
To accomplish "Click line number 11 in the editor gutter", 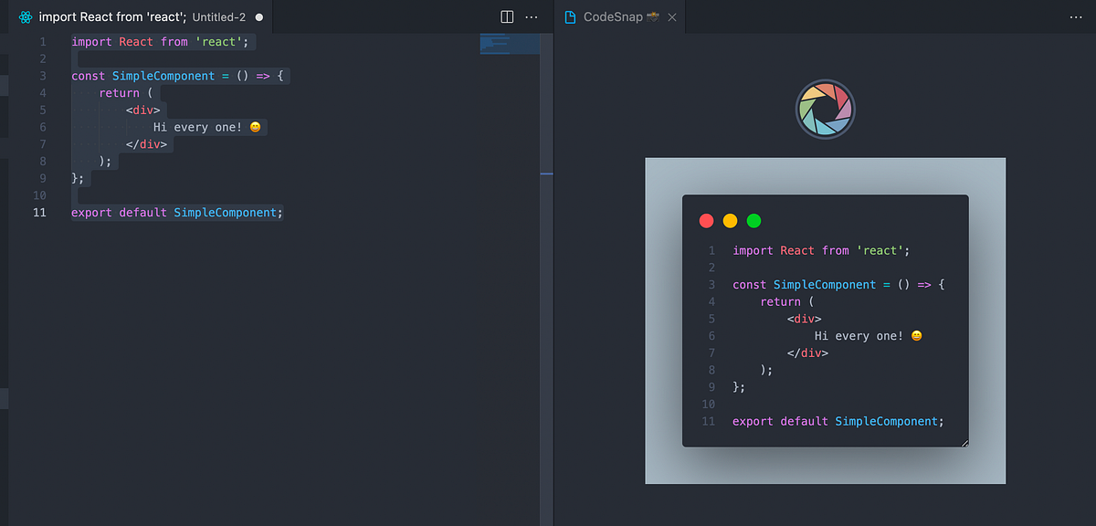I will [x=39, y=212].
